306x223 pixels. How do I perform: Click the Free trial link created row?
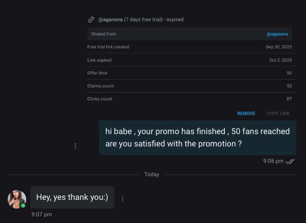[189, 47]
